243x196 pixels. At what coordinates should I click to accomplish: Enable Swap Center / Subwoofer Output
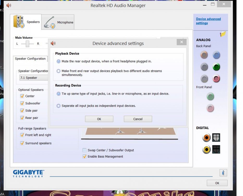pyautogui.click(x=84, y=150)
